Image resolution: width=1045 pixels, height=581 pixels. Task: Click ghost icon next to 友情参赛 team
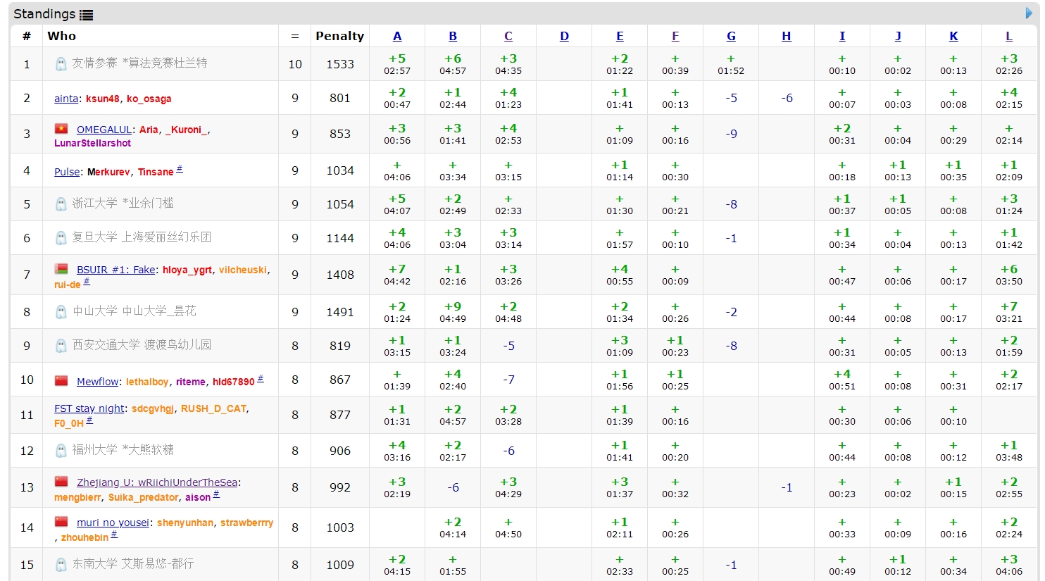(x=61, y=64)
